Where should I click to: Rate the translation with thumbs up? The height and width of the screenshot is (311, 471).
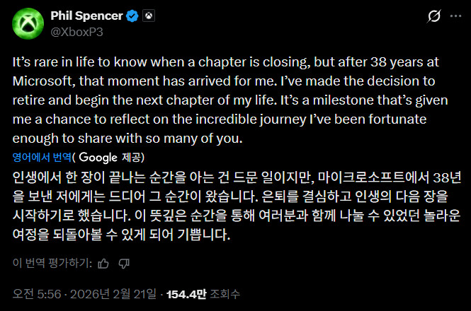(x=103, y=264)
